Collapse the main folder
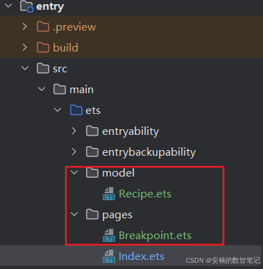 42,89
